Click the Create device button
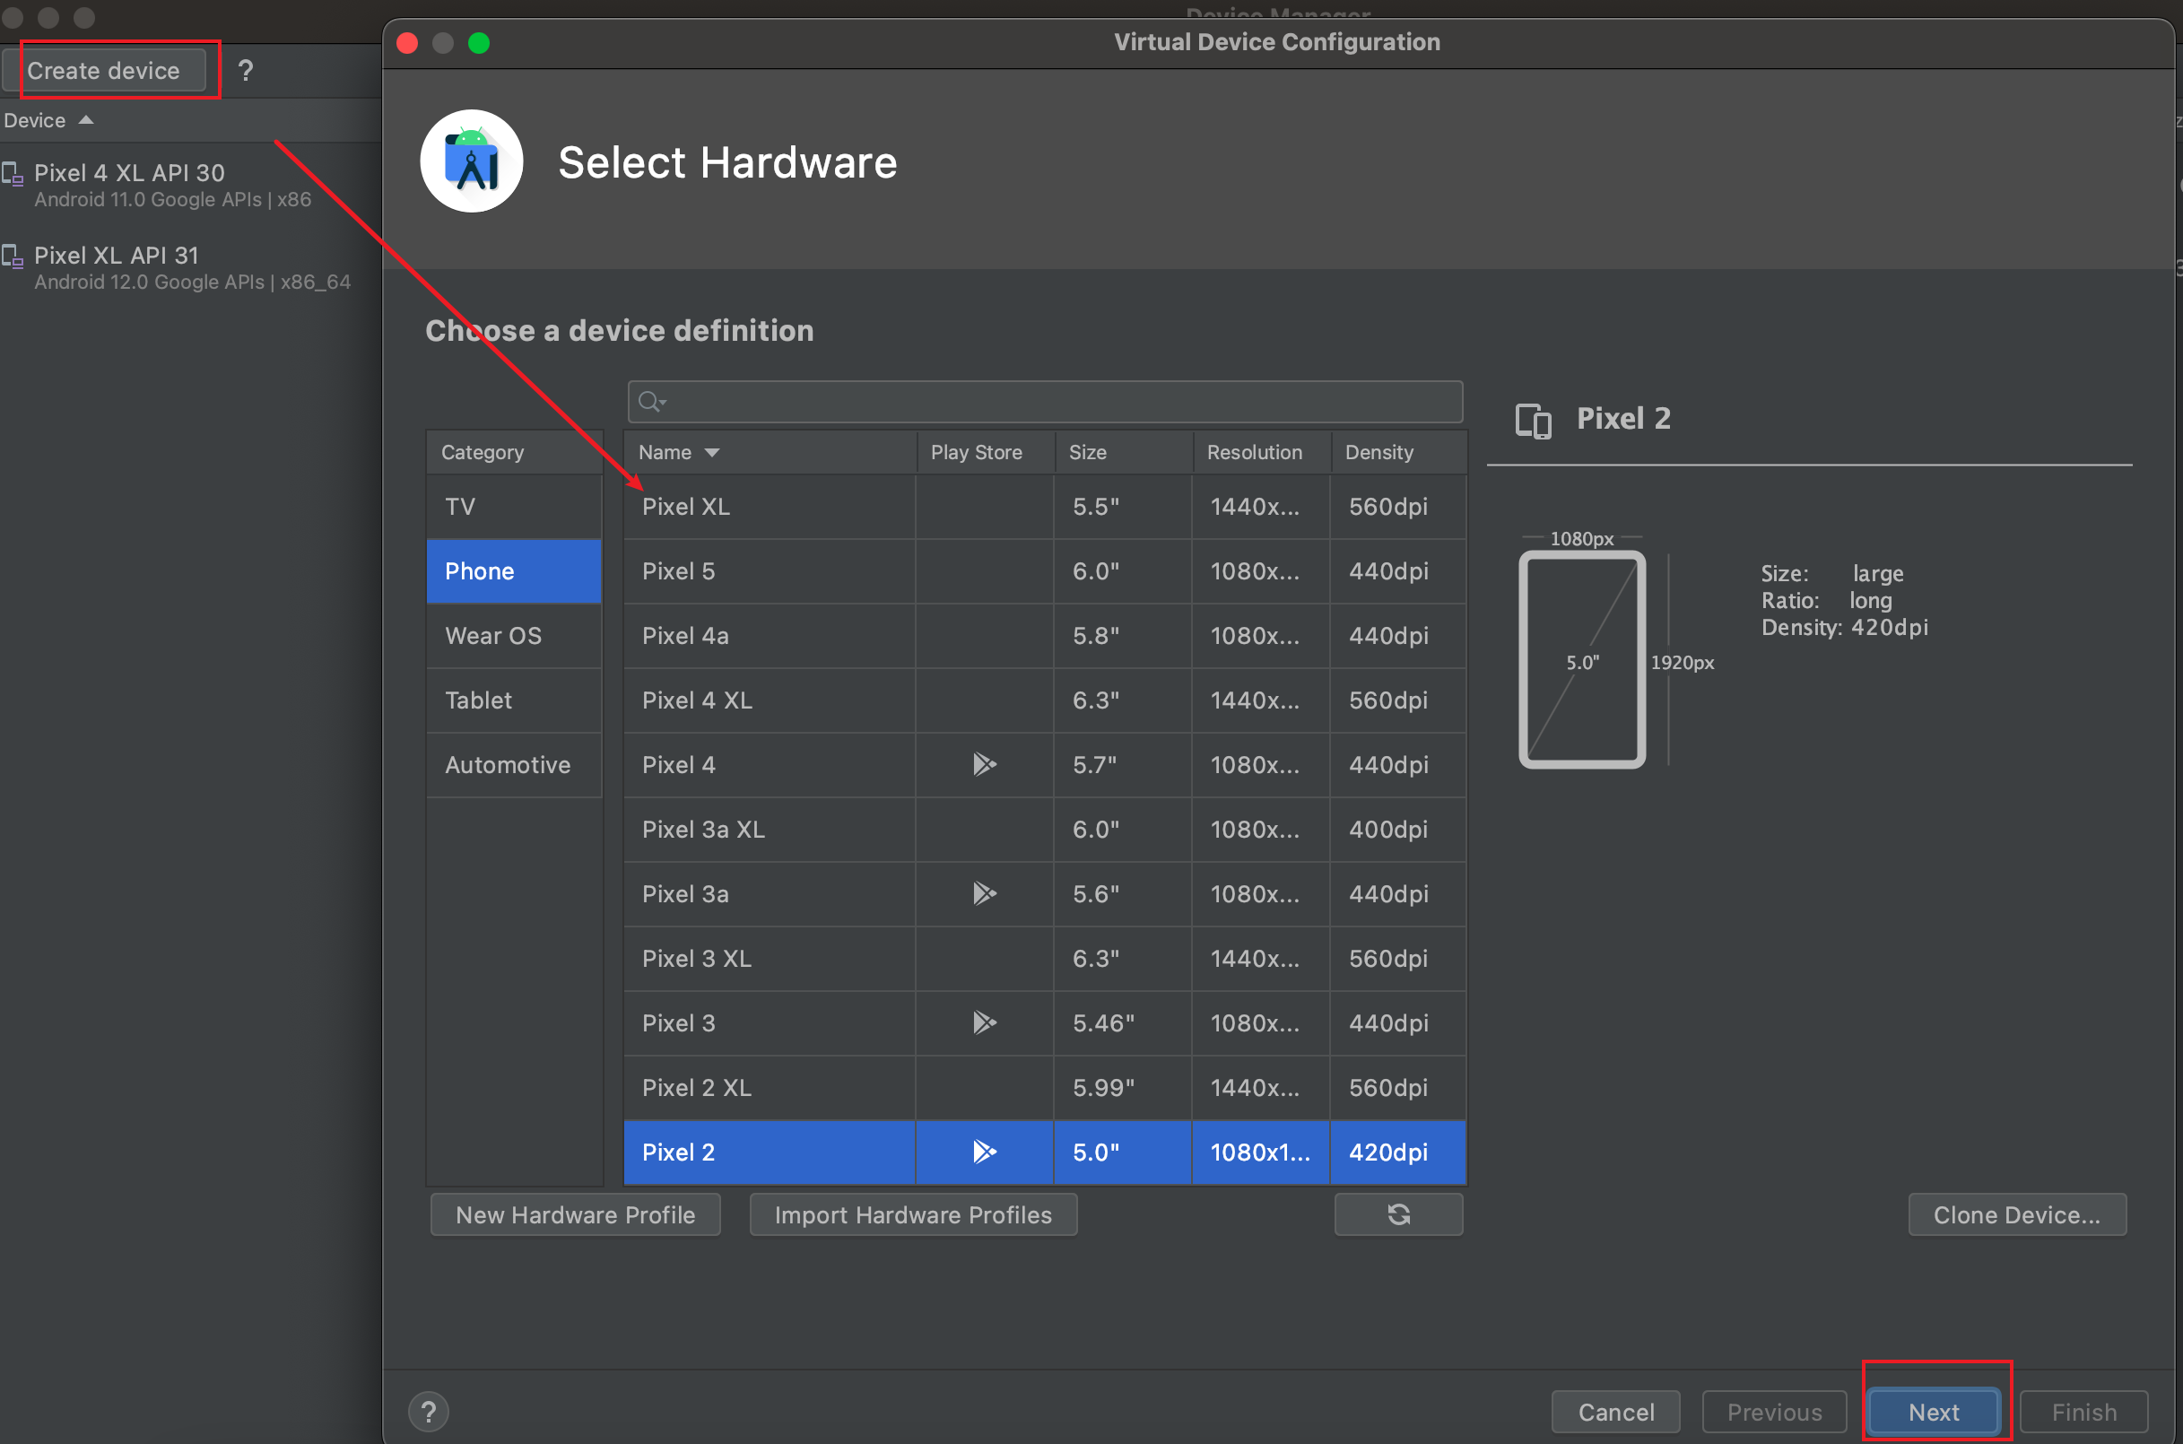 click(x=104, y=70)
